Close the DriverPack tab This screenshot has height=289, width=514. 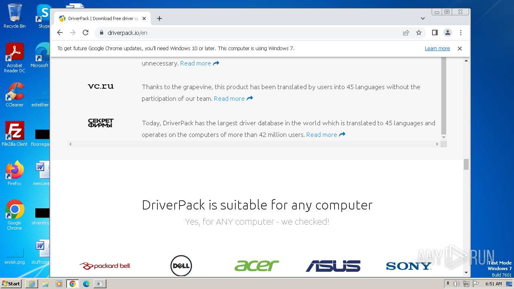(x=145, y=18)
